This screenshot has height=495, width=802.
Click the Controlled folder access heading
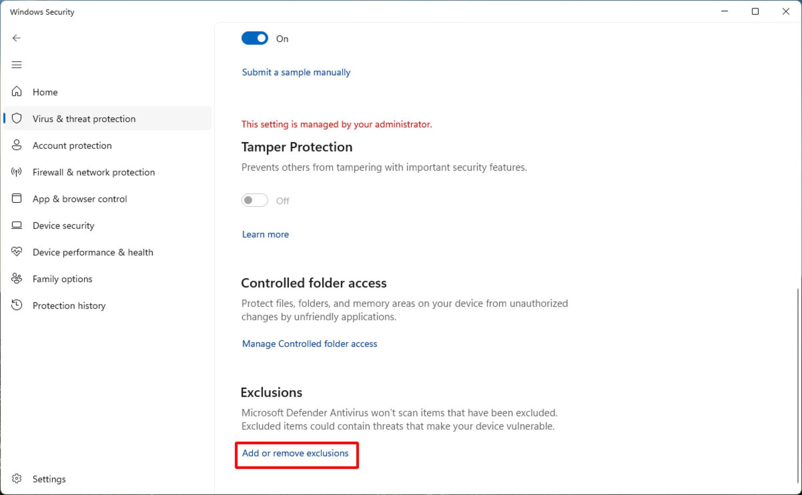pyautogui.click(x=314, y=283)
